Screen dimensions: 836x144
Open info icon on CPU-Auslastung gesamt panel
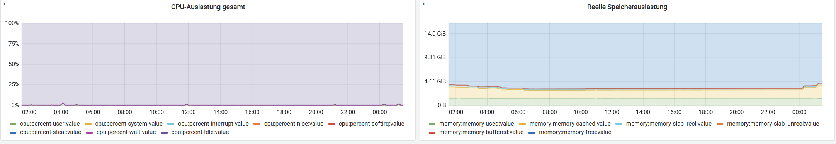[x=4, y=3]
